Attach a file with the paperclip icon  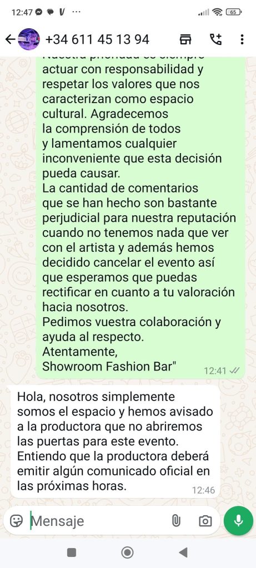176,521
